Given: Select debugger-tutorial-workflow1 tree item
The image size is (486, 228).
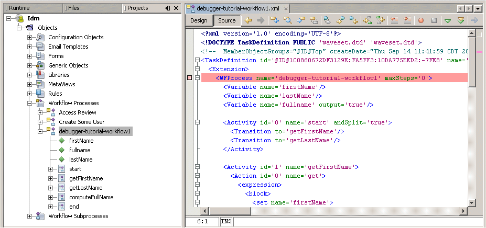Looking at the screenshot, I should 95,131.
